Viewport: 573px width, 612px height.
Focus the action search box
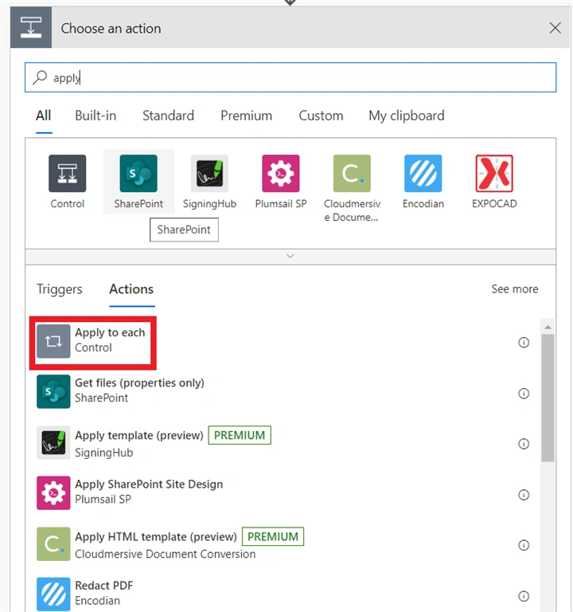(x=290, y=77)
